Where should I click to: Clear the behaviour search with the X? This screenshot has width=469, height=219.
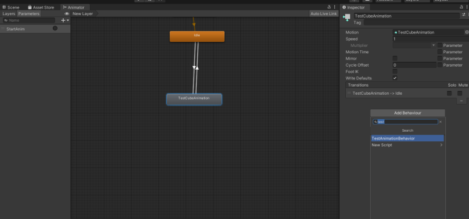[x=440, y=122]
